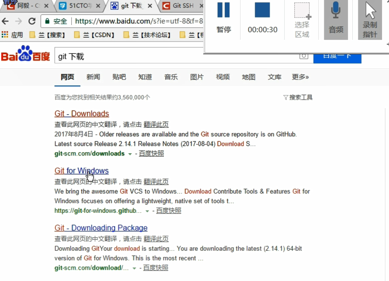
Task: Select the 地图 search category
Action: 249,77
